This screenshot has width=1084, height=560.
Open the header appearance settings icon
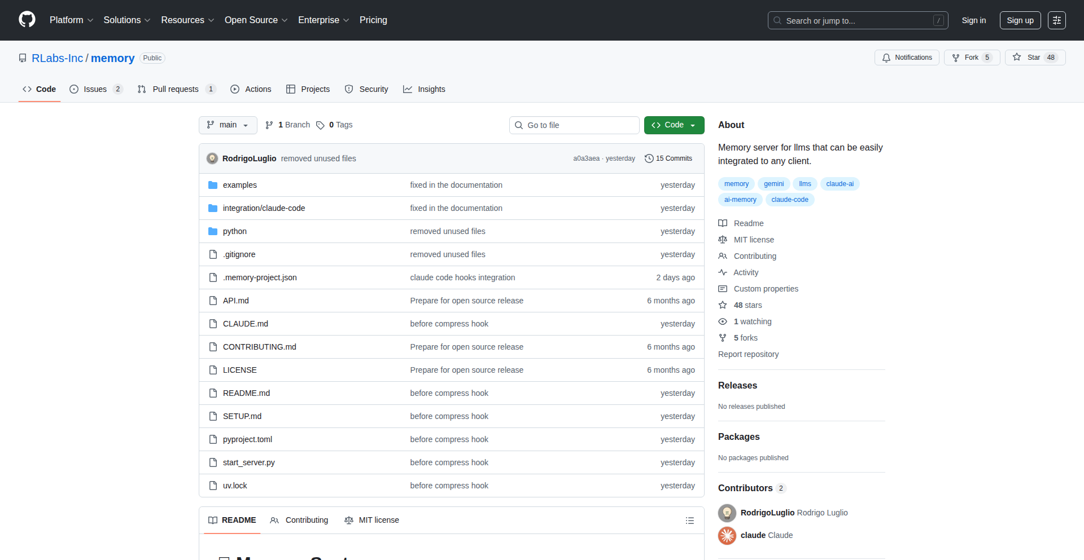(x=1056, y=20)
